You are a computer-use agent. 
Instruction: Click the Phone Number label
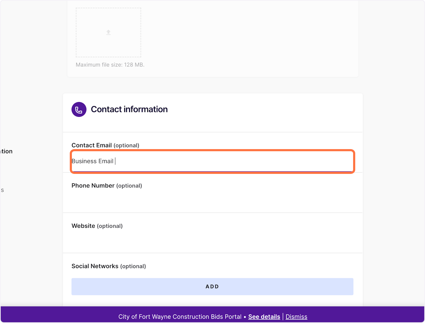[x=93, y=186]
